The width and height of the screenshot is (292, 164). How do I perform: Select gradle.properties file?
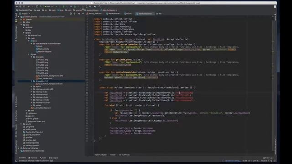coord(31,135)
